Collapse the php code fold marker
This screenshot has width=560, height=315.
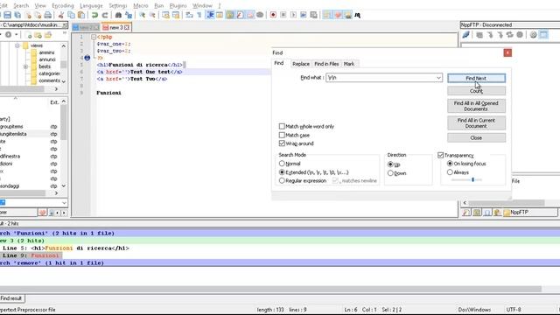pos(94,37)
